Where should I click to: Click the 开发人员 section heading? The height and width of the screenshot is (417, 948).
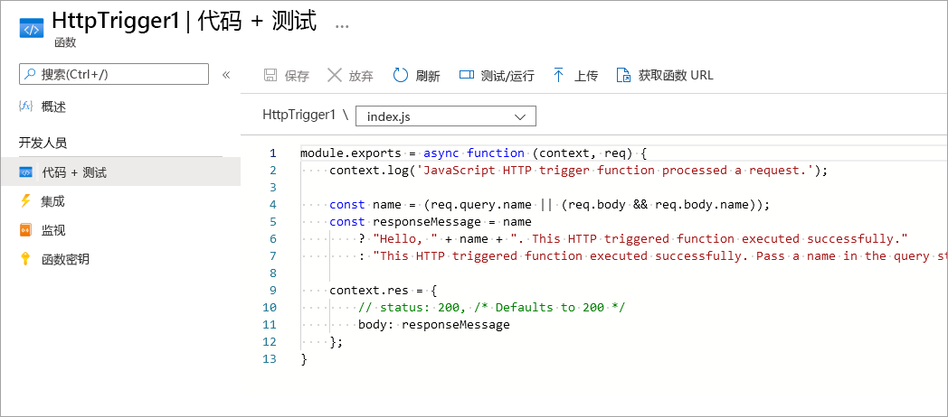click(43, 143)
